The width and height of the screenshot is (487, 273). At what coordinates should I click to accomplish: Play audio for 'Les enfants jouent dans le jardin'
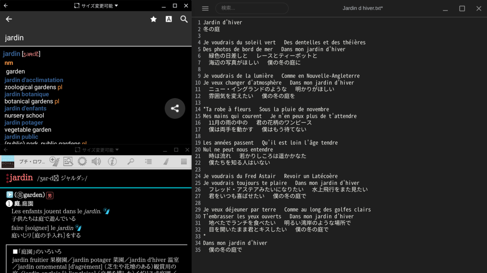[106, 211]
